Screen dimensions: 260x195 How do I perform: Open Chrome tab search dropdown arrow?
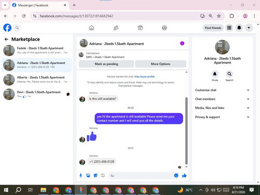pos(5,5)
